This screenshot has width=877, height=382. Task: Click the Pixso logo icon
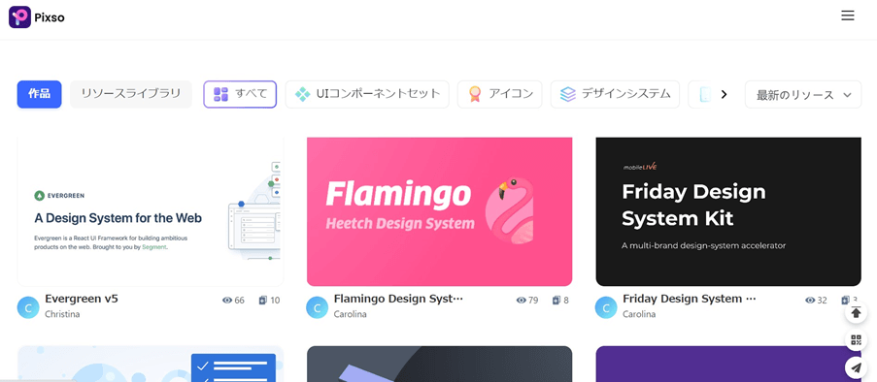(19, 17)
